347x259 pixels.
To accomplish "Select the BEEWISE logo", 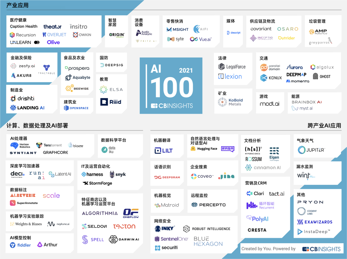I will pyautogui.click(x=77, y=88).
